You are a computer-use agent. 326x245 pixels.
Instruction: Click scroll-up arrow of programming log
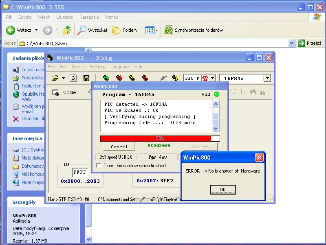pyautogui.click(x=216, y=104)
